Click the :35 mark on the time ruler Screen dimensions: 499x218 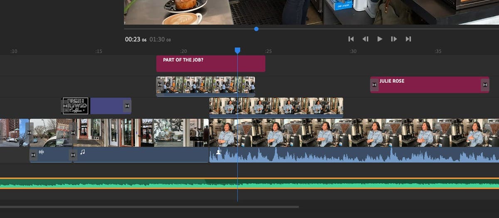click(x=438, y=51)
